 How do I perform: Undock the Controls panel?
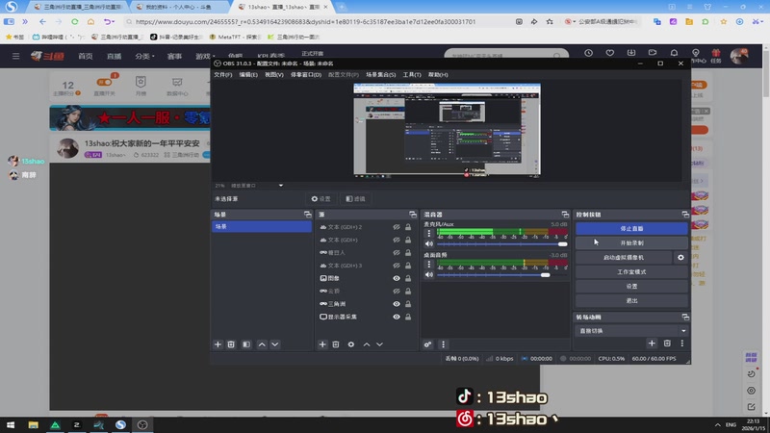pyautogui.click(x=685, y=215)
